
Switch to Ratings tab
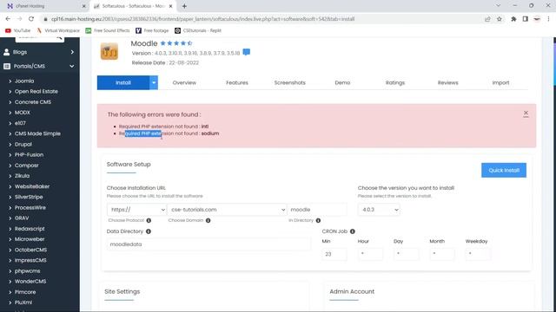click(395, 82)
